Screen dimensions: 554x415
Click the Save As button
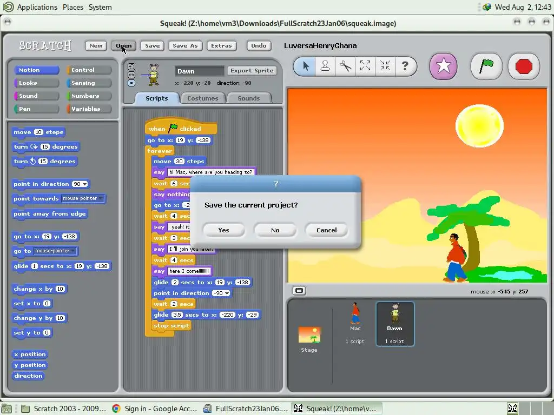pos(185,45)
